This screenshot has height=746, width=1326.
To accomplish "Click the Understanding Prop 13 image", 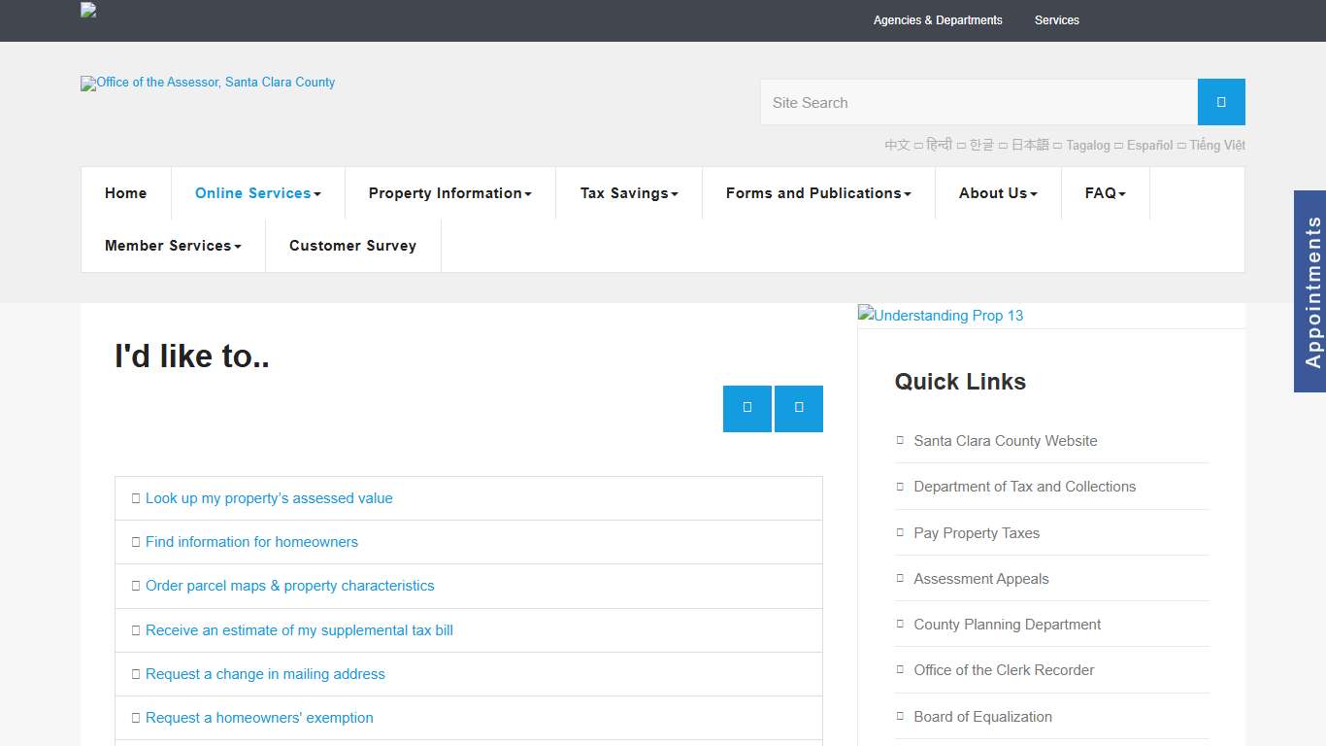I will pos(940,316).
